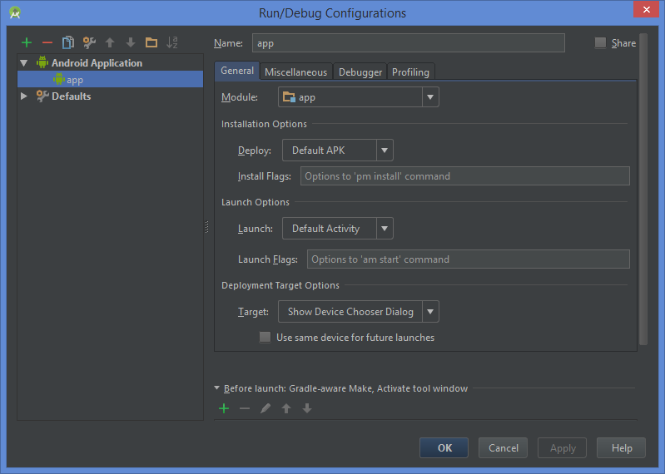Open Help for this dialog
Screen dimensions: 665x474
[622, 447]
